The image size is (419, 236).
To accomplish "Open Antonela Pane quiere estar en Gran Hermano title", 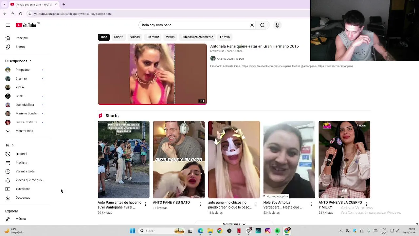I will [254, 47].
